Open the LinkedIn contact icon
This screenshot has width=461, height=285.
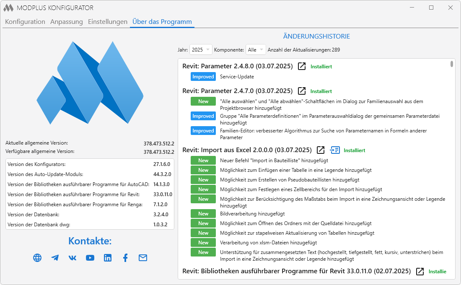(x=108, y=258)
